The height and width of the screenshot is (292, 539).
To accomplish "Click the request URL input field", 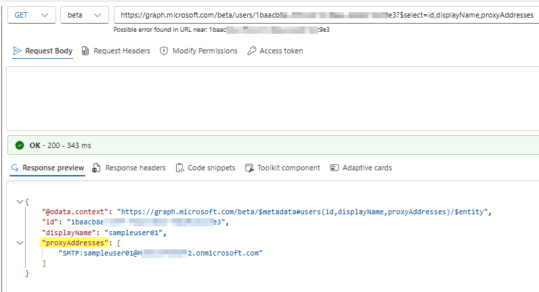I will click(x=326, y=15).
